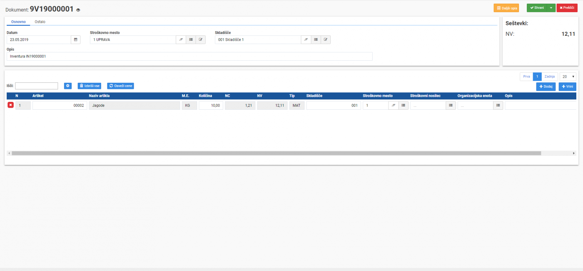Save document with Shrani button

[x=537, y=8]
